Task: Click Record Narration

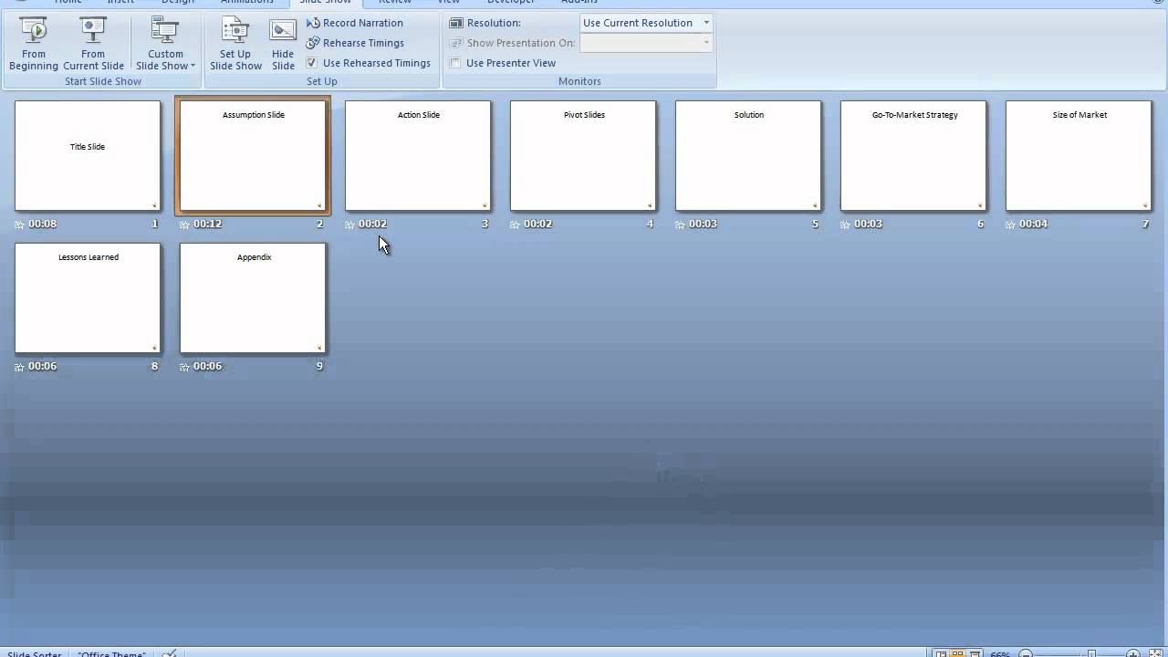Action: (355, 23)
